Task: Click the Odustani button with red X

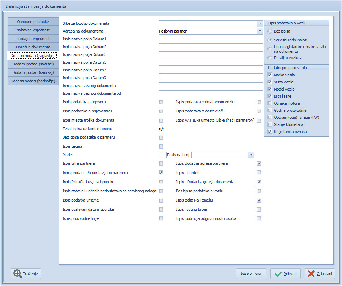Action: [319, 274]
